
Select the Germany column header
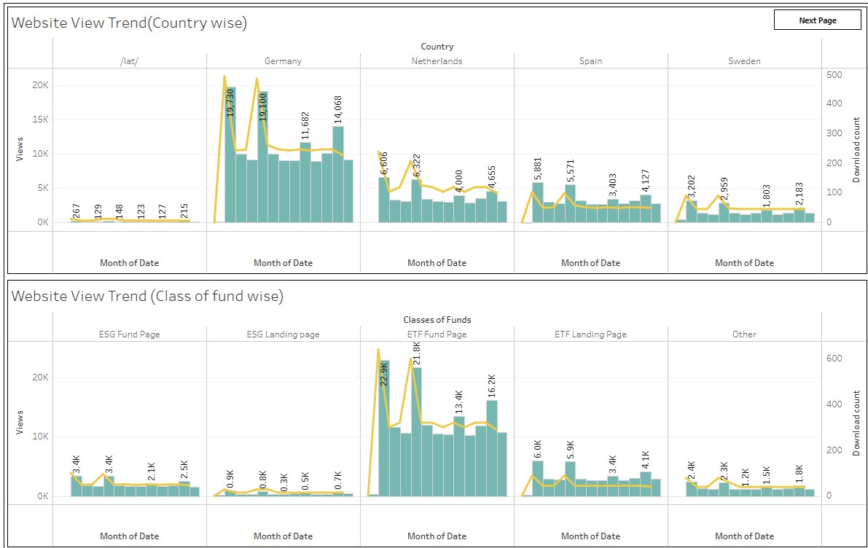coord(283,61)
